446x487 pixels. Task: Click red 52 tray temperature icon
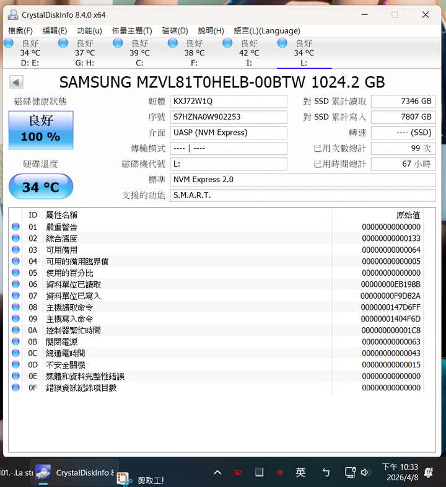(x=238, y=473)
